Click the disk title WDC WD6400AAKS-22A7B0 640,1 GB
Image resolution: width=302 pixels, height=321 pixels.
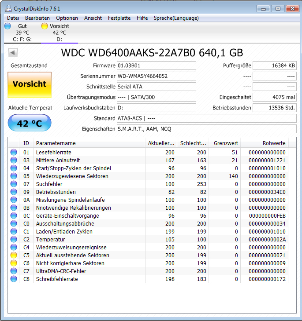tap(152, 53)
